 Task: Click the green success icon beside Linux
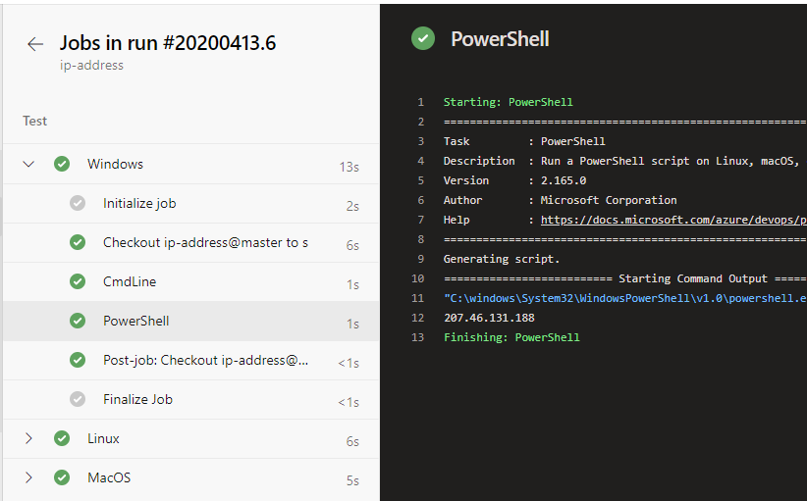62,438
